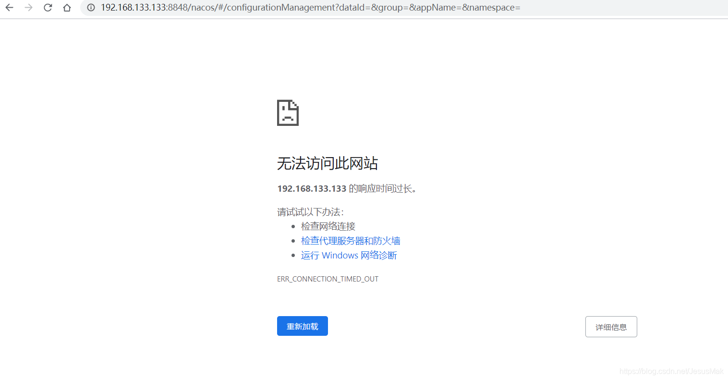The width and height of the screenshot is (728, 380).
Task: Click the ERR_CONNECTION_TIMED_OUT error code
Action: point(328,279)
